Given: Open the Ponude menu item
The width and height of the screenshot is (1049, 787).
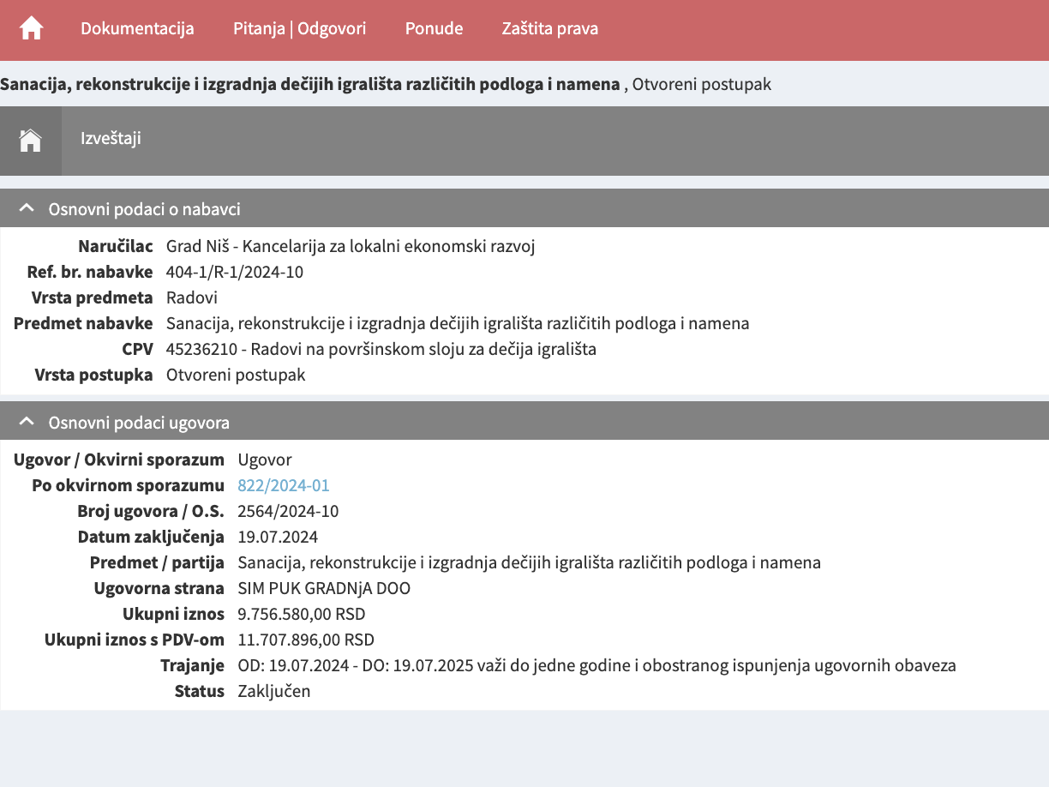Looking at the screenshot, I should tap(434, 28).
